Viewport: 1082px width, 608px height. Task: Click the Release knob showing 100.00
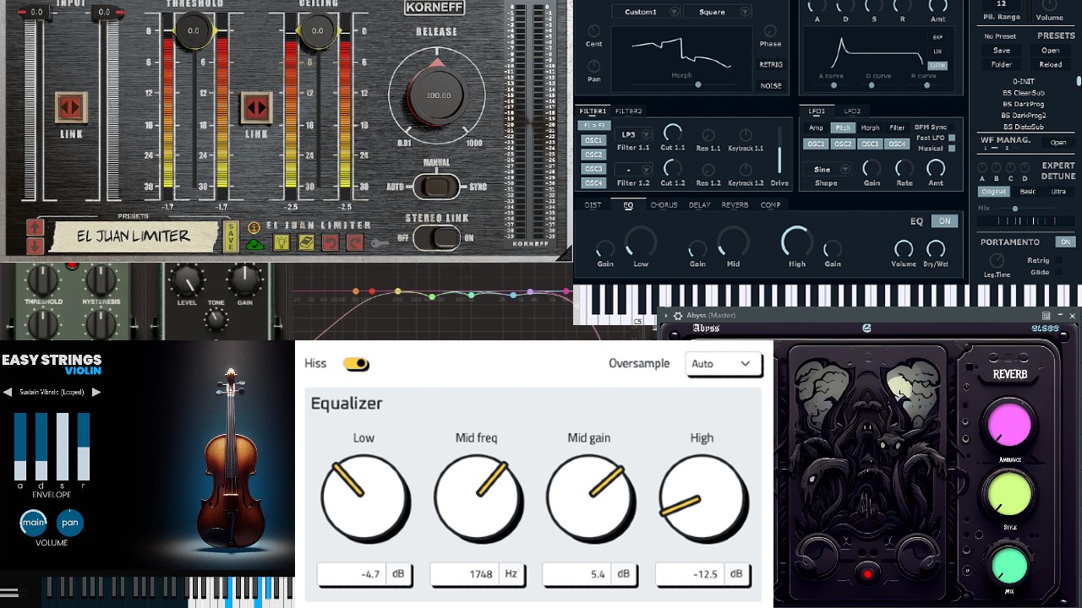438,95
